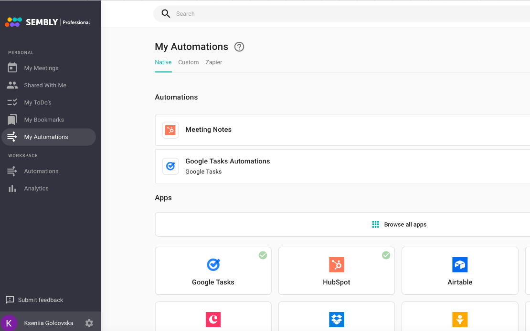Click Submit feedback link
This screenshot has height=331, width=530.
40,300
